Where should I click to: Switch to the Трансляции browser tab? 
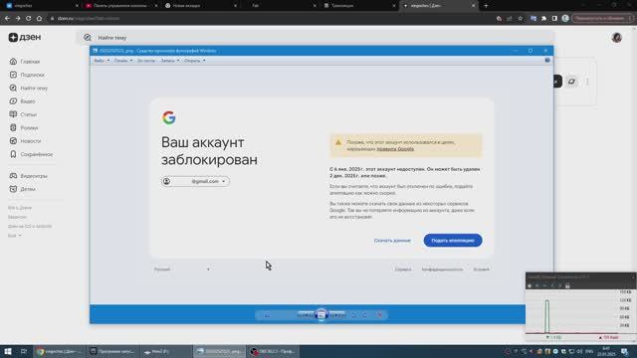point(359,6)
